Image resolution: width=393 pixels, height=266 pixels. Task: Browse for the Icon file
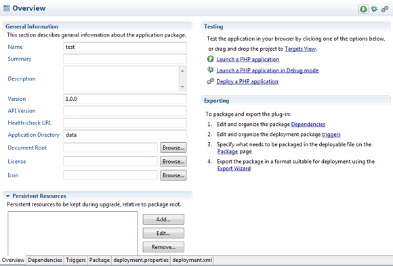173,175
